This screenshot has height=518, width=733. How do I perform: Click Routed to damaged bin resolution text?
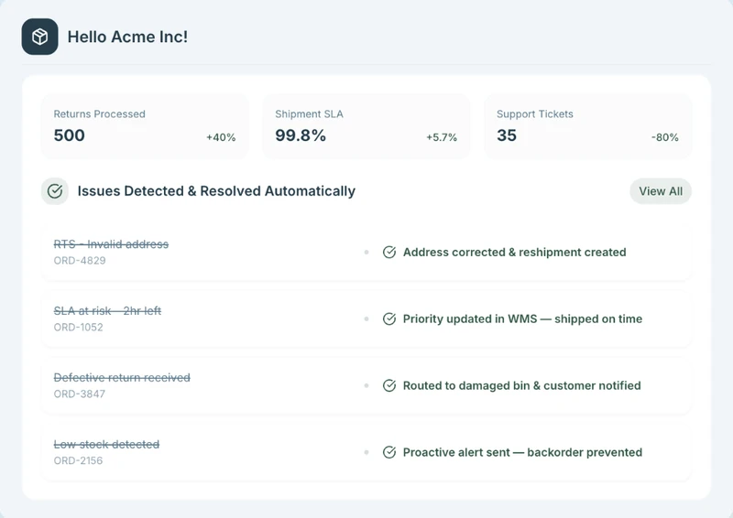point(521,386)
